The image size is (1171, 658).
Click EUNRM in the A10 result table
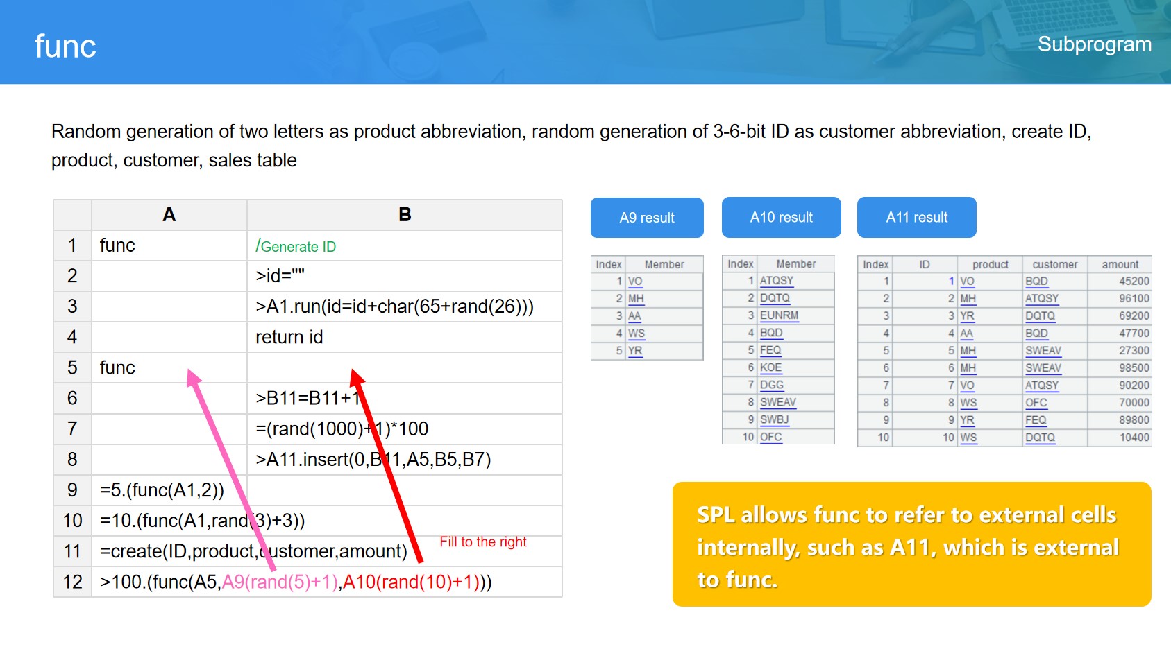click(x=779, y=315)
